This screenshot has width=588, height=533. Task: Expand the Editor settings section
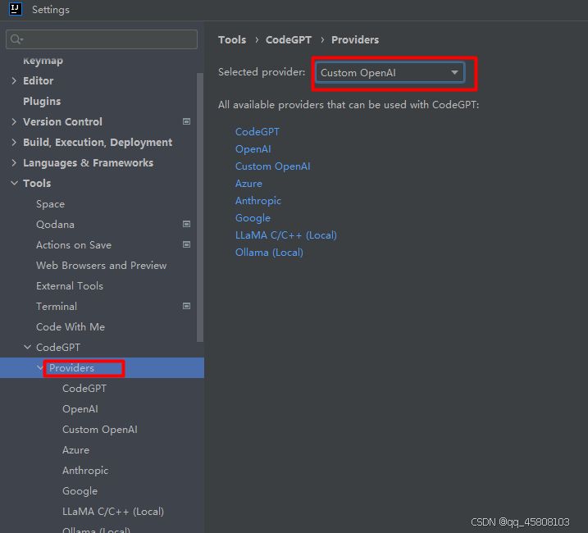pos(14,80)
